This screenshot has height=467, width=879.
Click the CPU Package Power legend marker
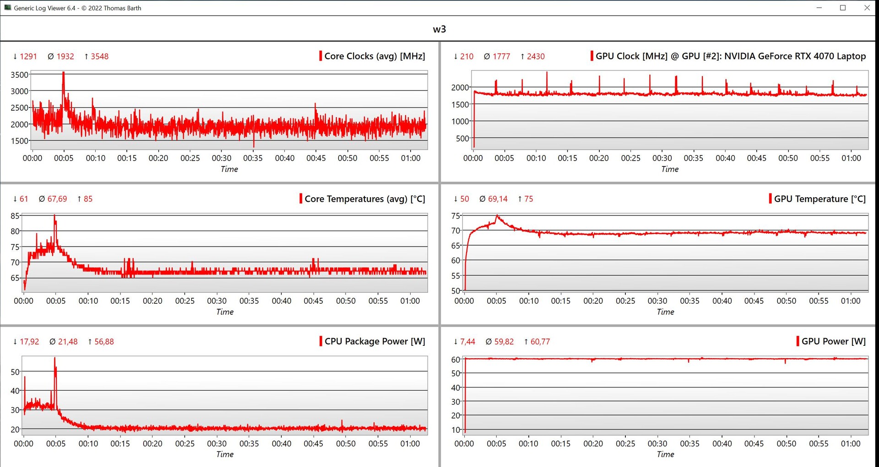tap(320, 341)
